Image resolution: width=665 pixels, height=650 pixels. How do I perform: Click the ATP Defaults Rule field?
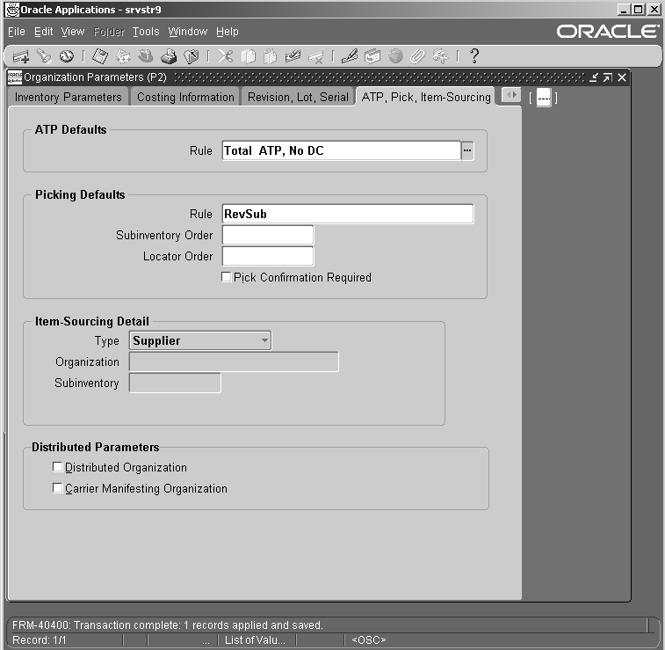click(341, 150)
